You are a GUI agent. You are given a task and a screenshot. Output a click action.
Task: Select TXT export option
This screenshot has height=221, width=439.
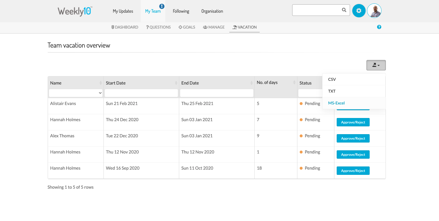coord(332,91)
